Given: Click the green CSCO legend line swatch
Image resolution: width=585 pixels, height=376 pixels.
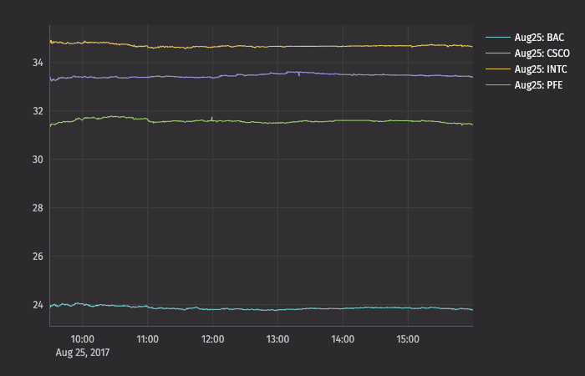Looking at the screenshot, I should coord(497,53).
